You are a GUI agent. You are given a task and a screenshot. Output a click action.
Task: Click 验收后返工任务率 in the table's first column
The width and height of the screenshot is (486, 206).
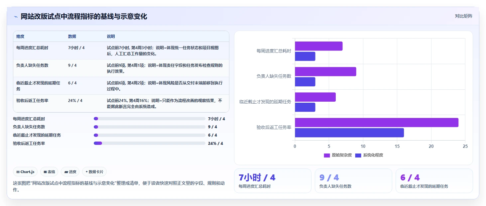[32, 100]
